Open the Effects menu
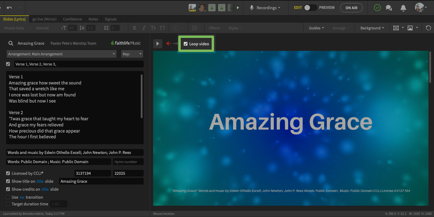 216,28
